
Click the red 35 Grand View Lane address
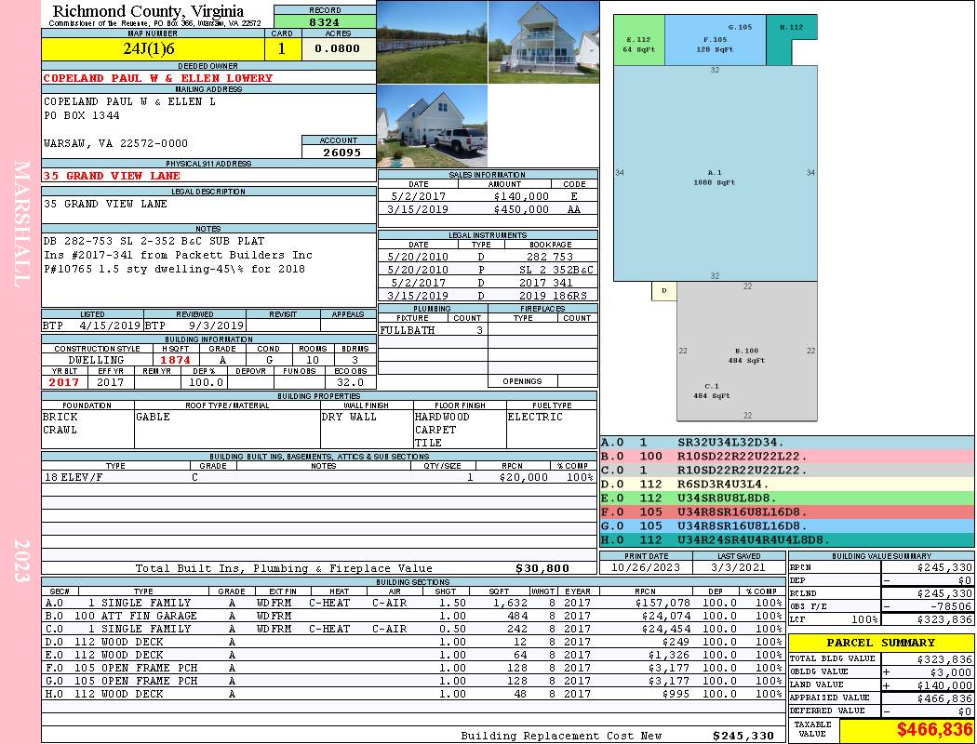[112, 176]
